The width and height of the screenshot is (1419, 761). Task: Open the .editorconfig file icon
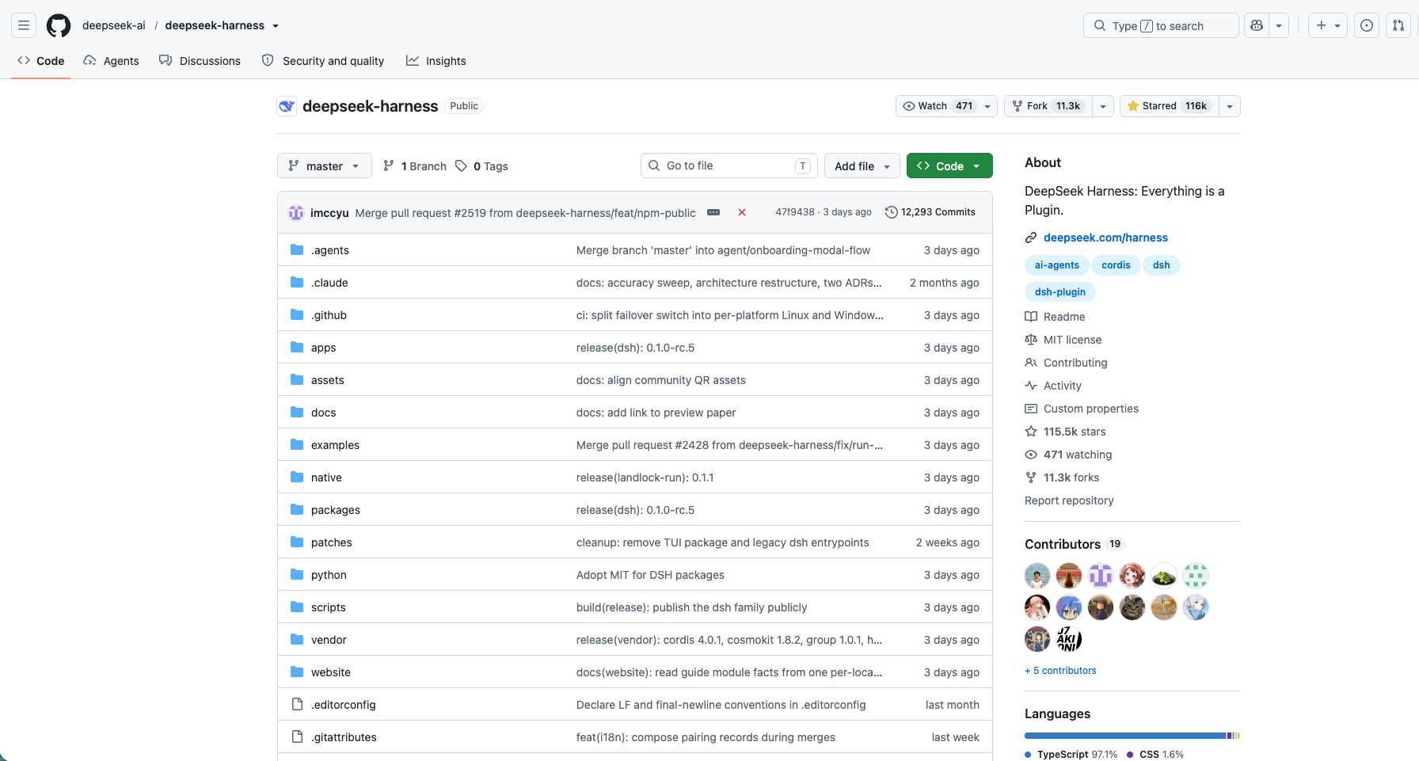(x=297, y=705)
